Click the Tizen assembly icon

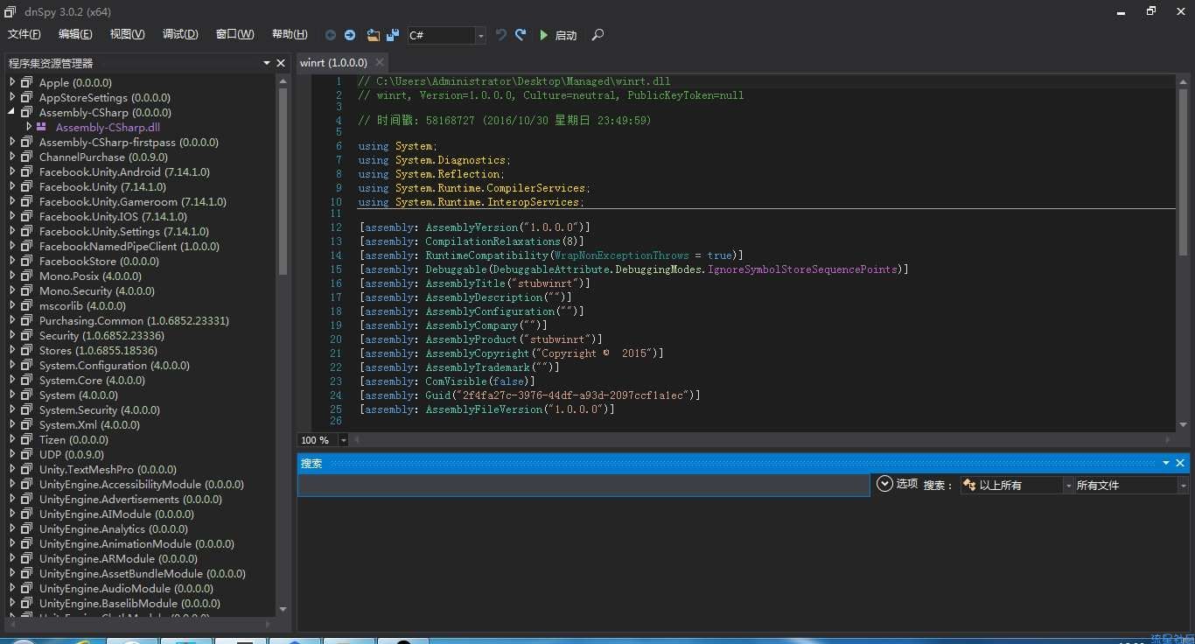[27, 439]
